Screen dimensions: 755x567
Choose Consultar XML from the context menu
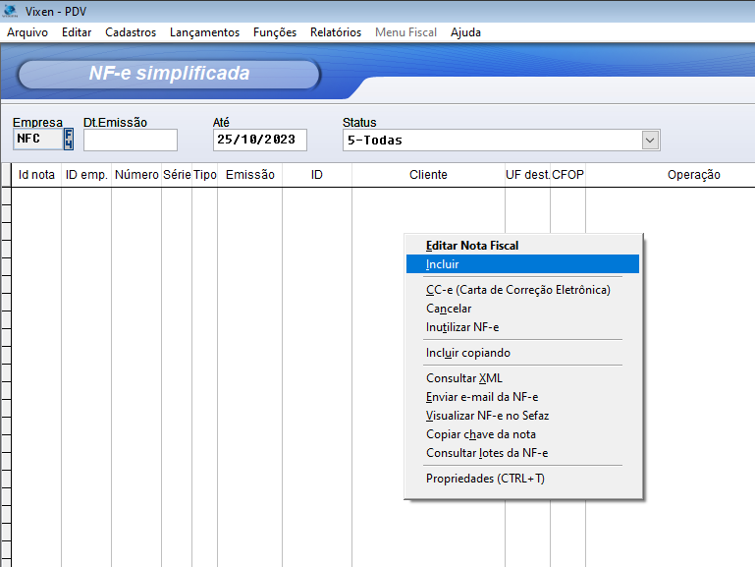pos(464,378)
